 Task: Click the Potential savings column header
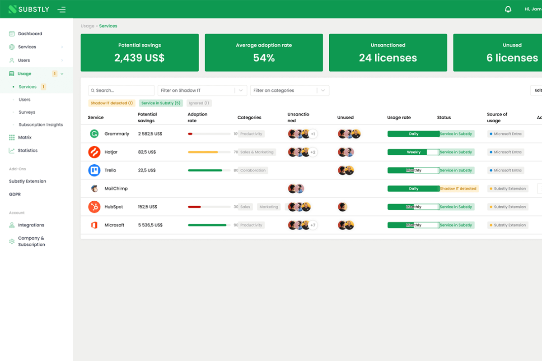[x=147, y=117]
